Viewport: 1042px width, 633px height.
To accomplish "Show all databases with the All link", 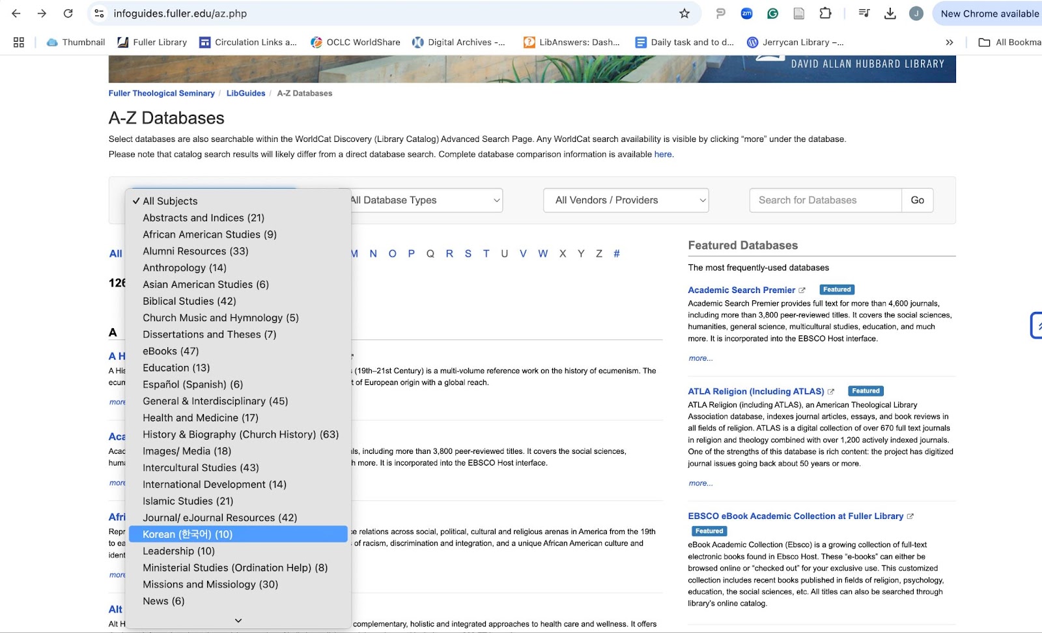I will pos(116,254).
